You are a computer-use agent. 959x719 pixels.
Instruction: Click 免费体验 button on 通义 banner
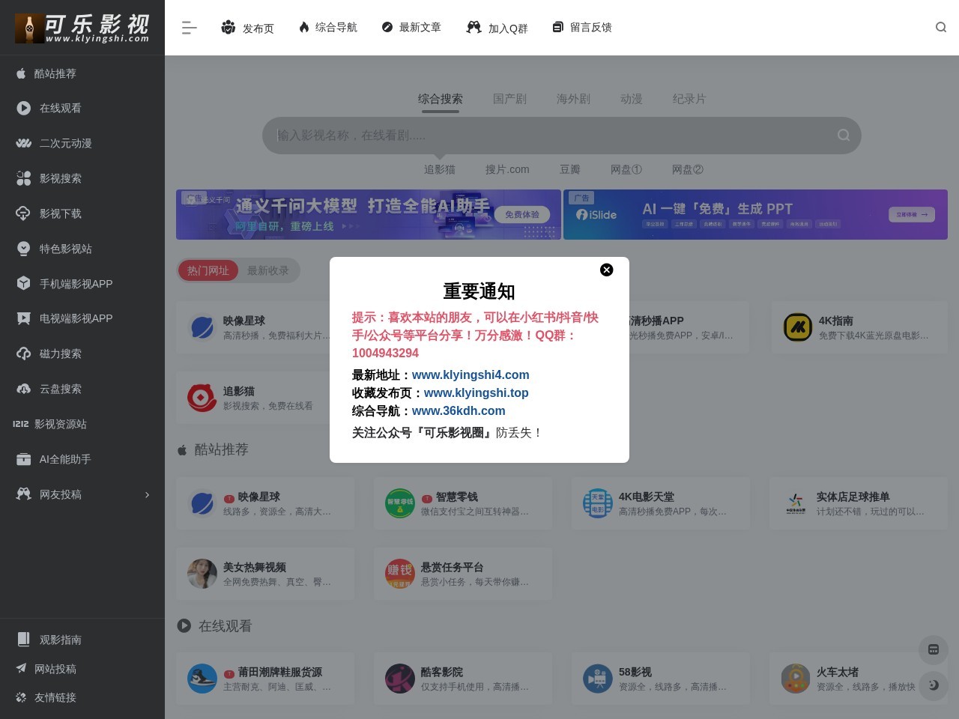pyautogui.click(x=522, y=214)
